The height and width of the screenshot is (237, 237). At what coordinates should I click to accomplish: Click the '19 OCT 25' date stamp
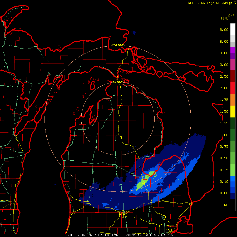pyautogui.click(x=149, y=235)
